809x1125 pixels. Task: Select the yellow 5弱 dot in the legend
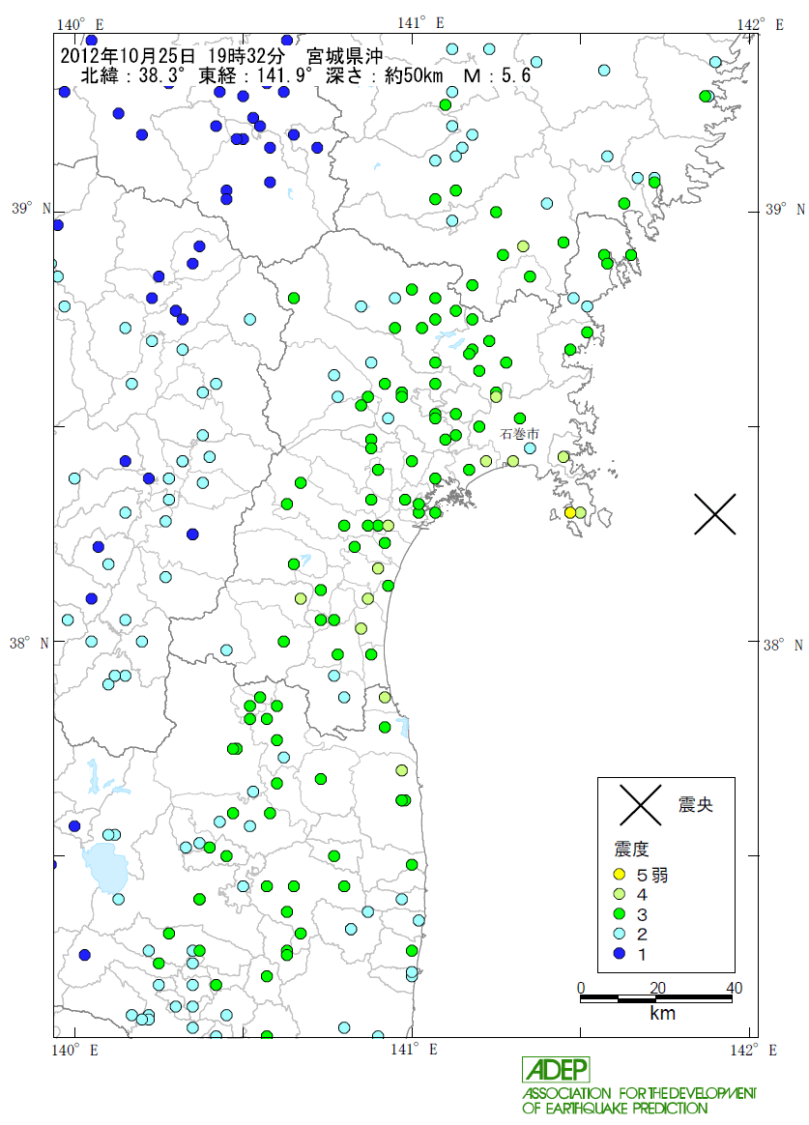pos(620,875)
